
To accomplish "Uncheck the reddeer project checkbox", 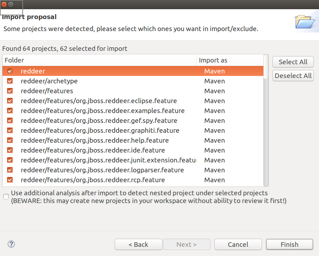I will [x=10, y=71].
